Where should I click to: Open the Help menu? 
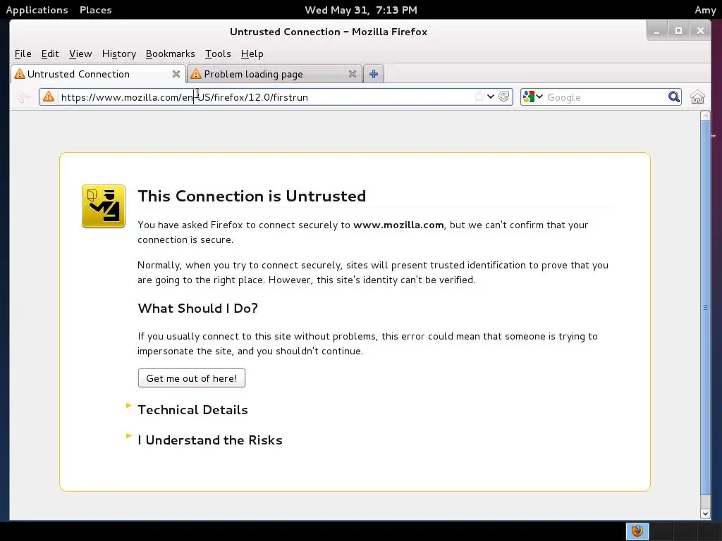coord(252,54)
